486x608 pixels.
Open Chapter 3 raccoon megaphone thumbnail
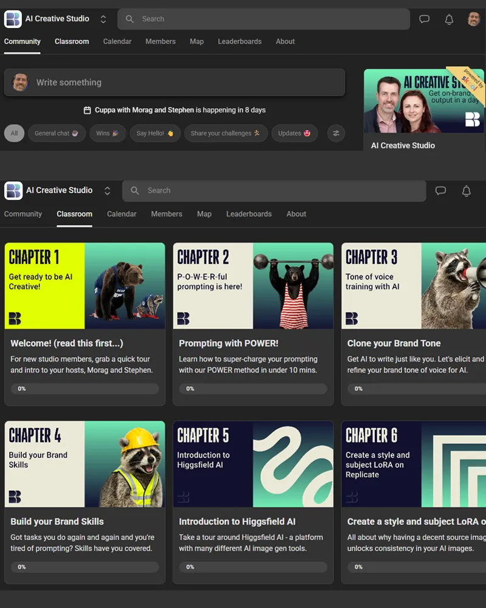(414, 286)
